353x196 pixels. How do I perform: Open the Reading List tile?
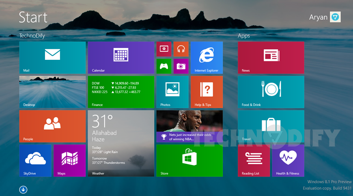coord(254,161)
